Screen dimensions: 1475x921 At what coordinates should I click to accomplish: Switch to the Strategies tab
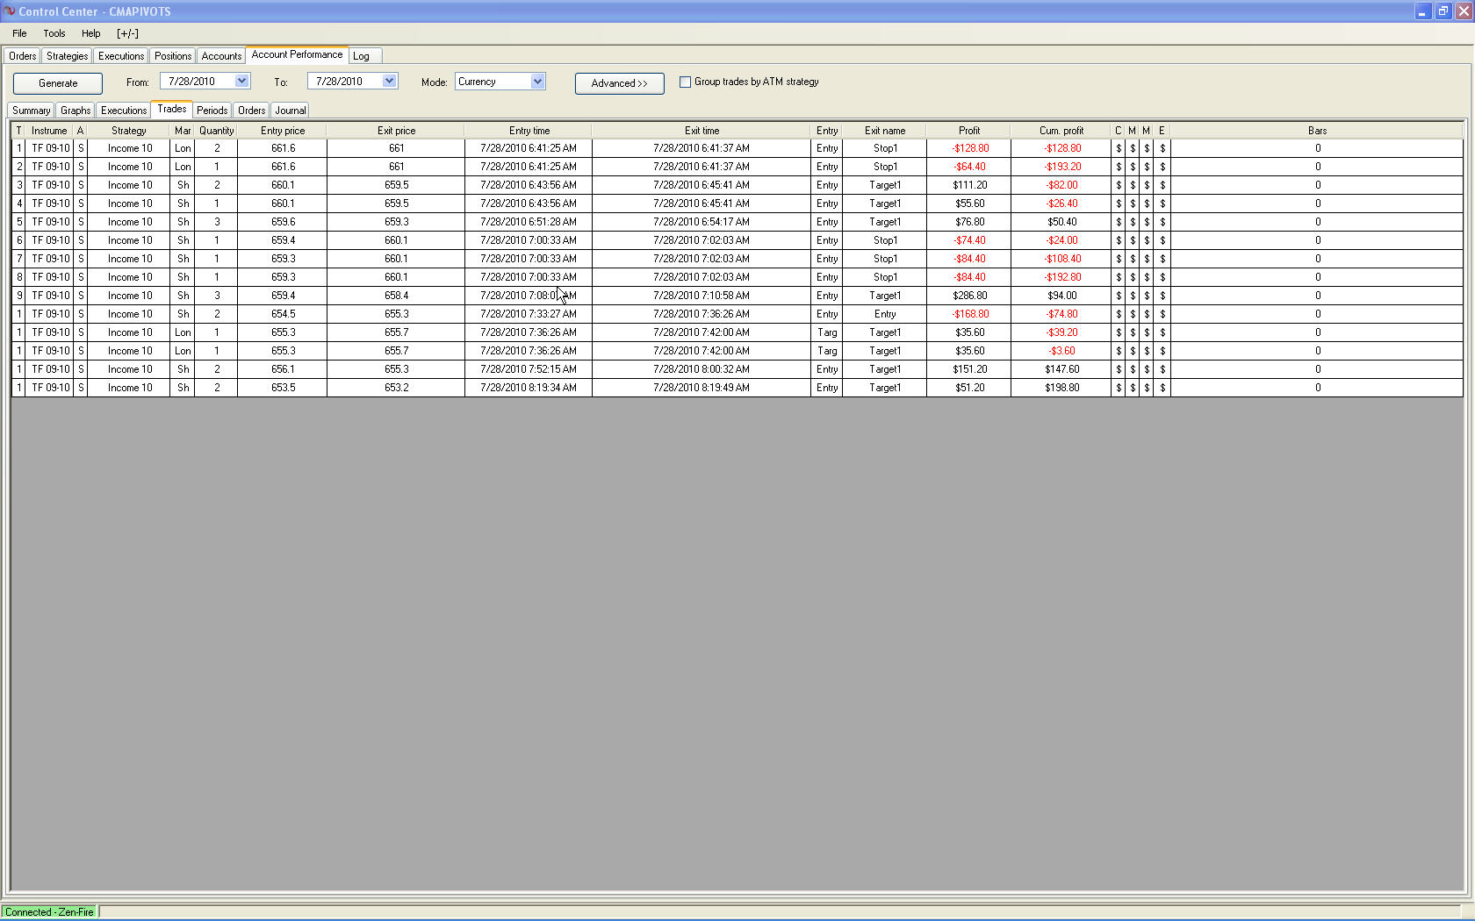(68, 56)
